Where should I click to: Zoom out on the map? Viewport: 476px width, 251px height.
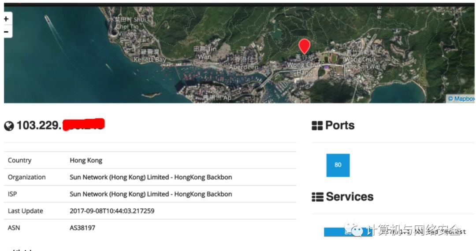(6, 32)
